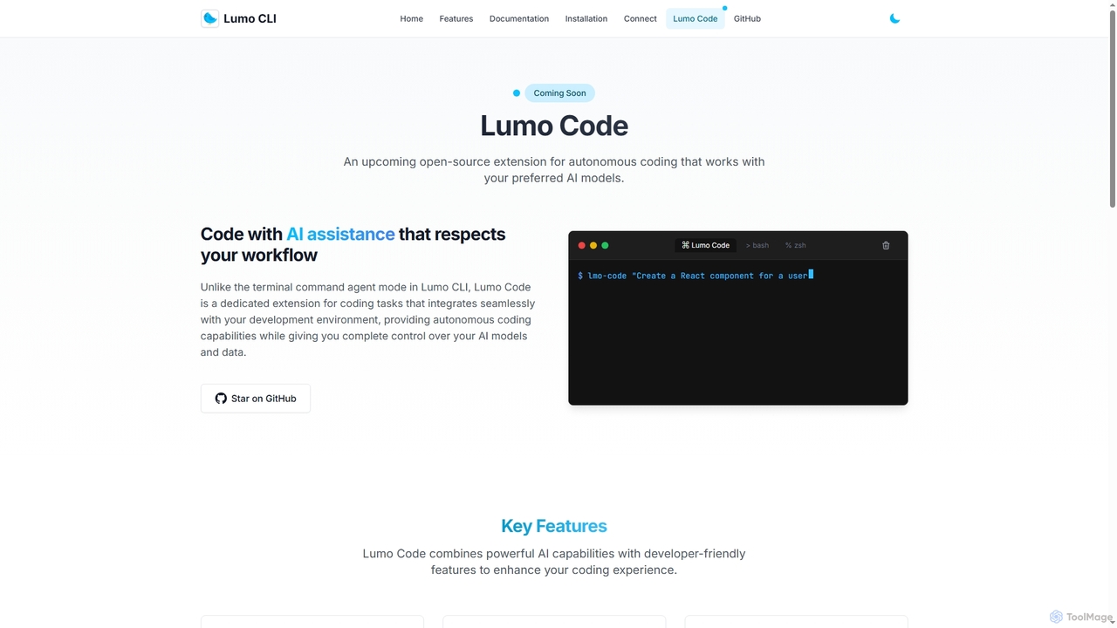The height and width of the screenshot is (628, 1117).
Task: Click the terminal command line text
Action: [695, 276]
